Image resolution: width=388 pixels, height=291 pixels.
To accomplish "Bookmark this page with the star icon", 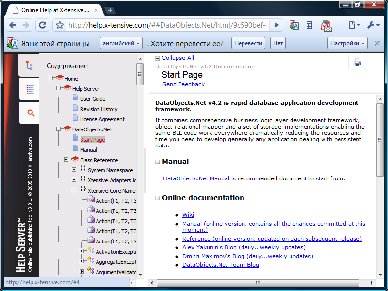I will 60,25.
